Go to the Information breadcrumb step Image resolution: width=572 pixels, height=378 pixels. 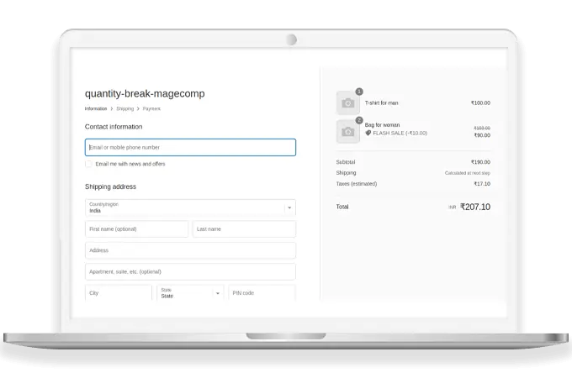(96, 109)
